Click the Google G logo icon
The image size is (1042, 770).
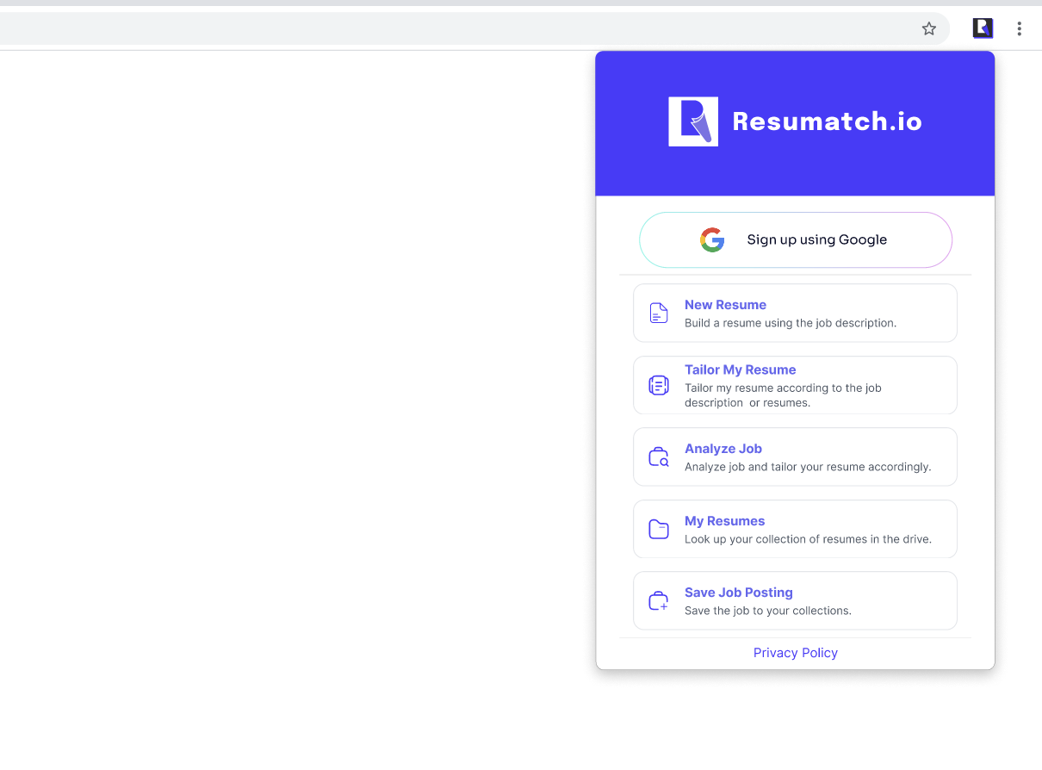click(712, 240)
